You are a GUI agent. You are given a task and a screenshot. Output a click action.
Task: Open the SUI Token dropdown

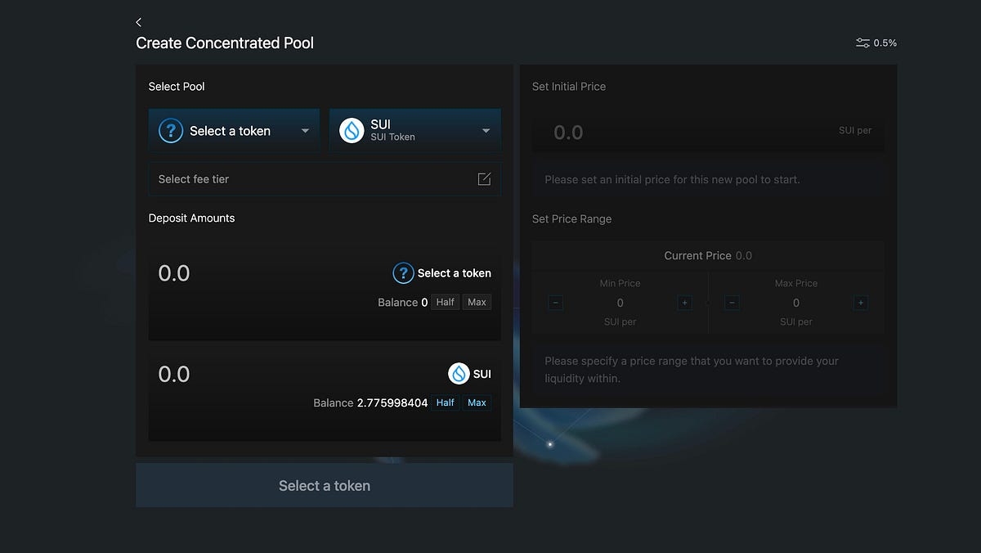click(486, 131)
